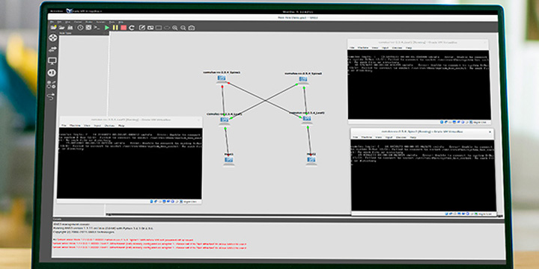Select the Spine1 switch node on canvas
Screen dimensions: 539x269
[x=222, y=78]
